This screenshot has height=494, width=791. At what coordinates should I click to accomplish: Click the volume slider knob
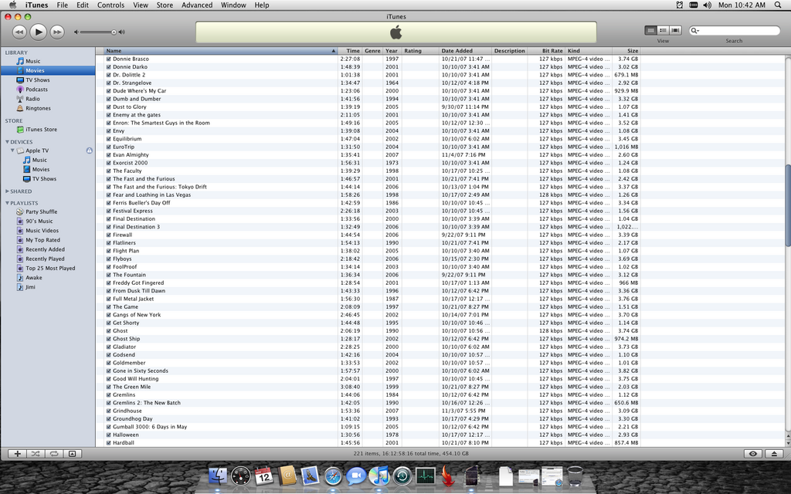114,32
